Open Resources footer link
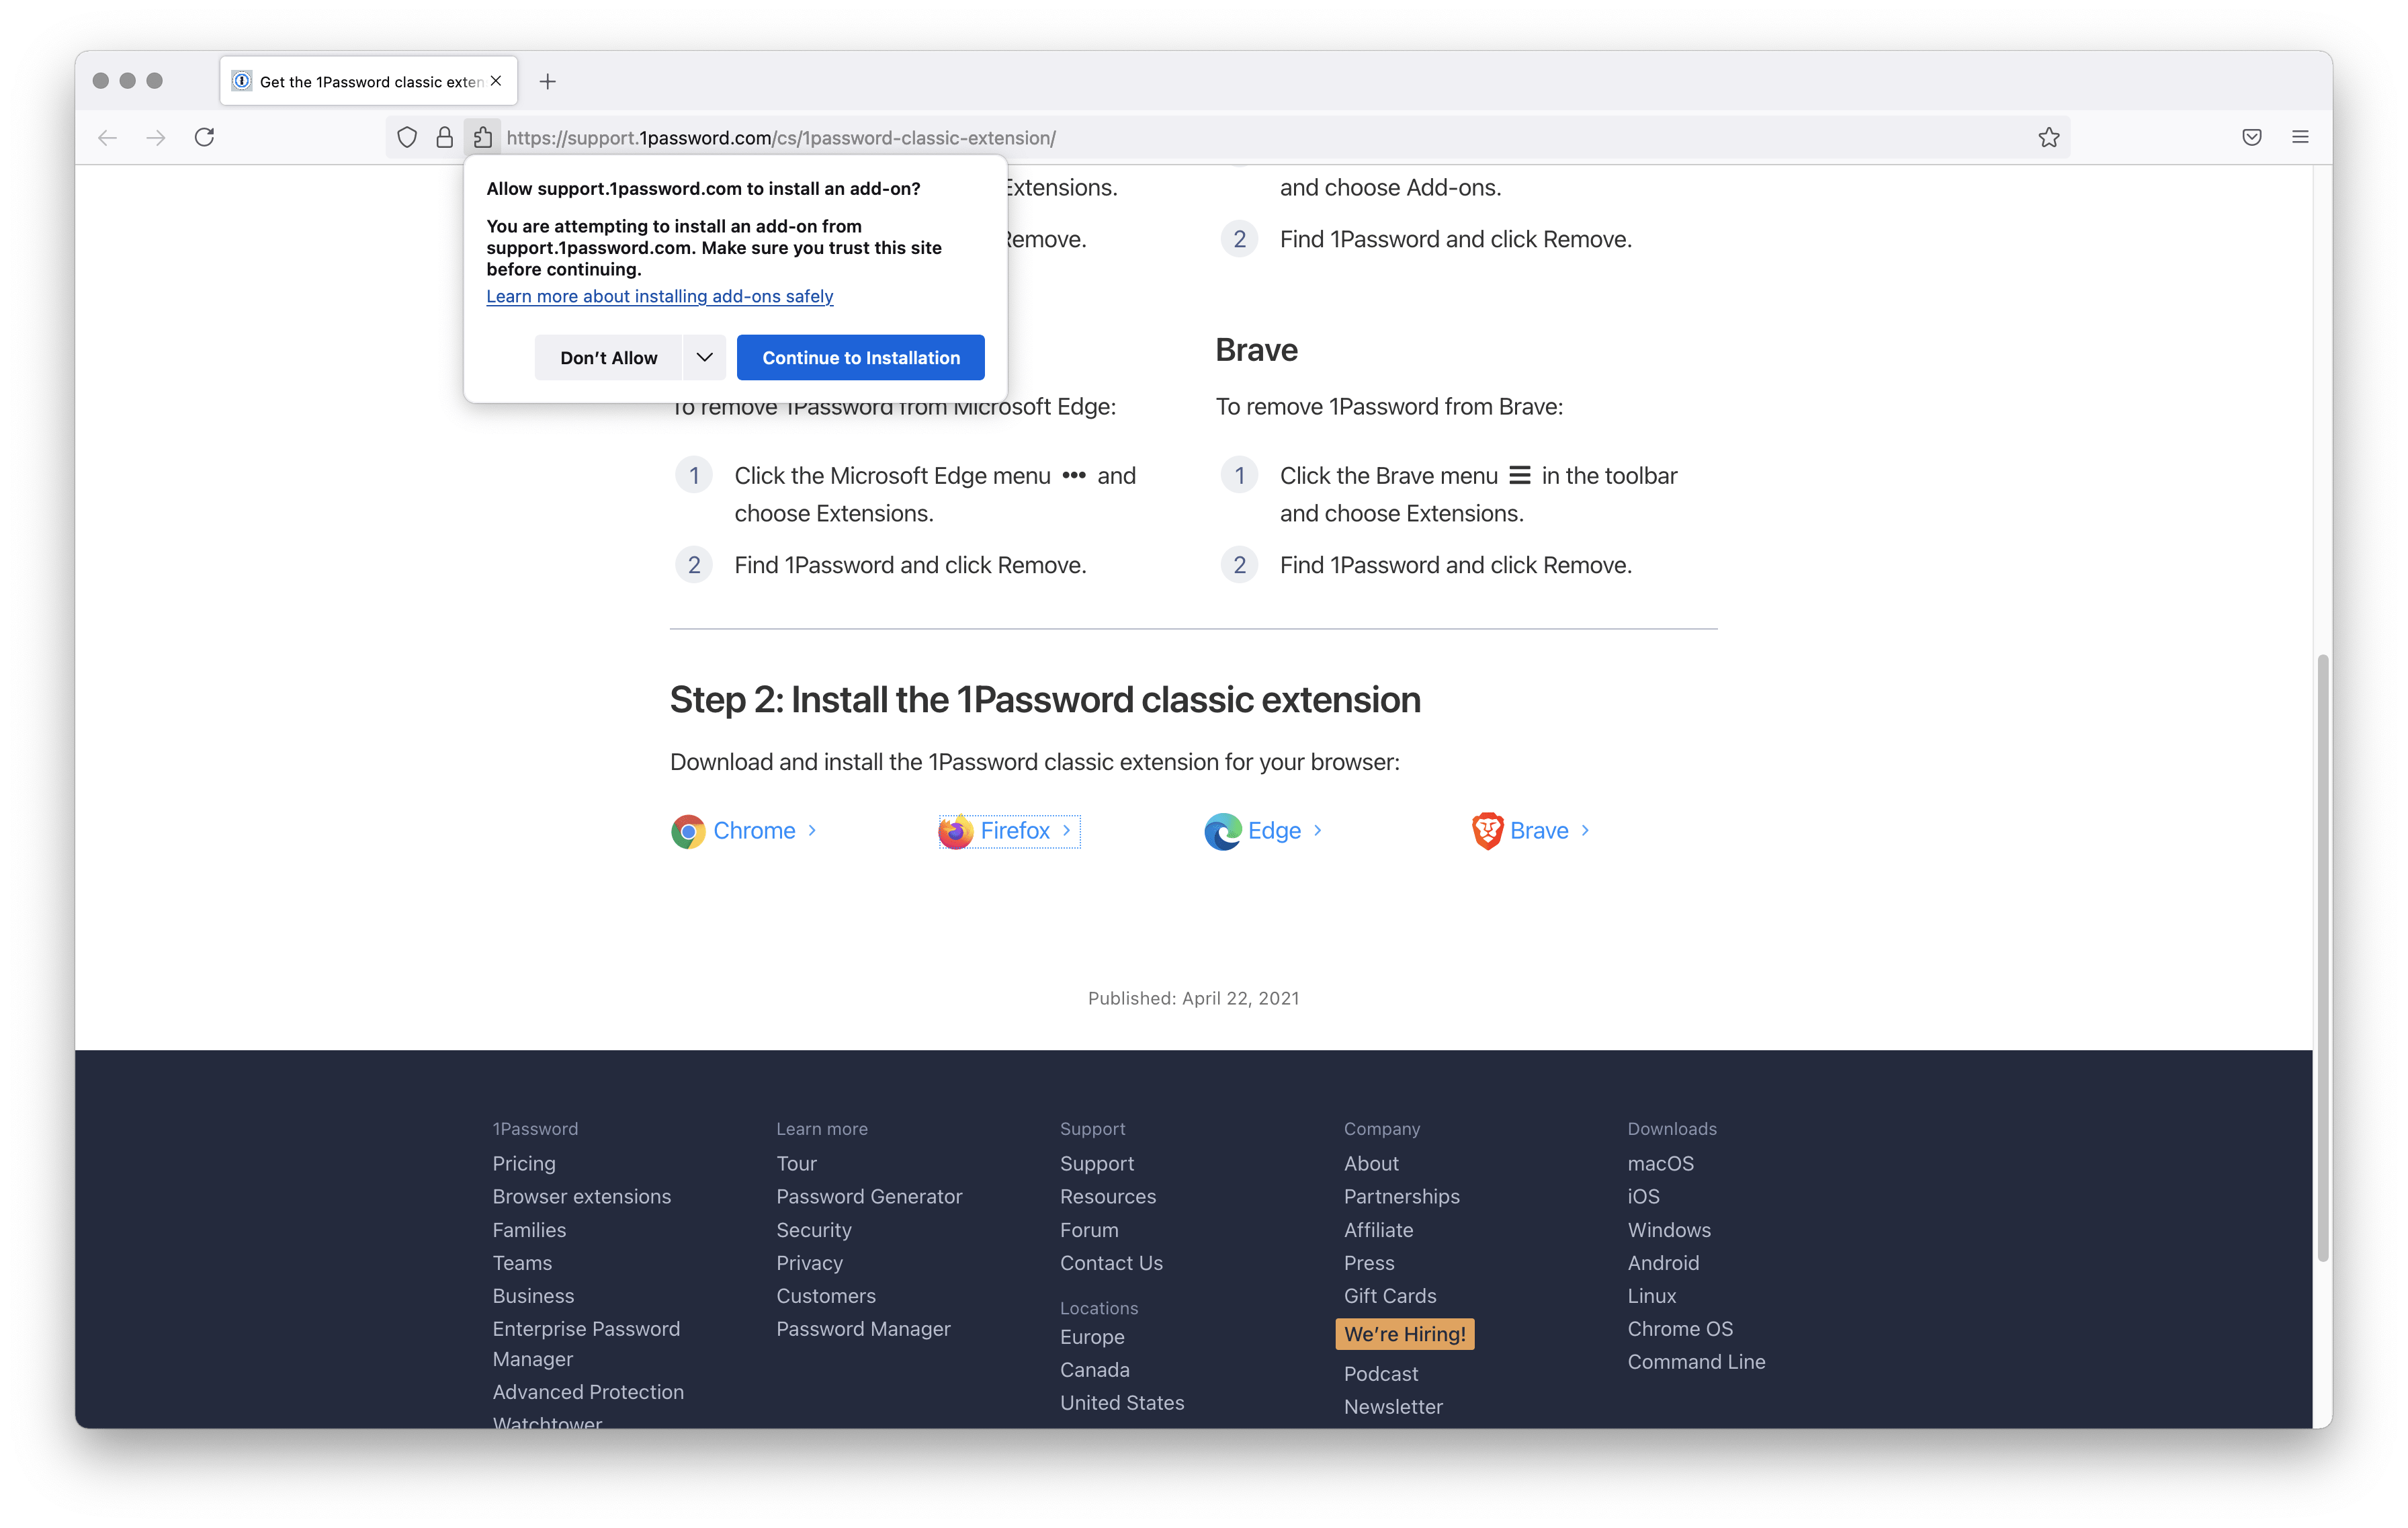Screen dimensions: 2408x1528 pyautogui.click(x=1108, y=1196)
